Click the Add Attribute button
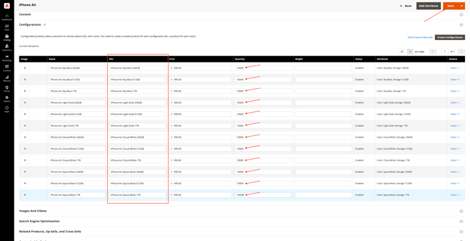The width and height of the screenshot is (470, 241). click(429, 6)
